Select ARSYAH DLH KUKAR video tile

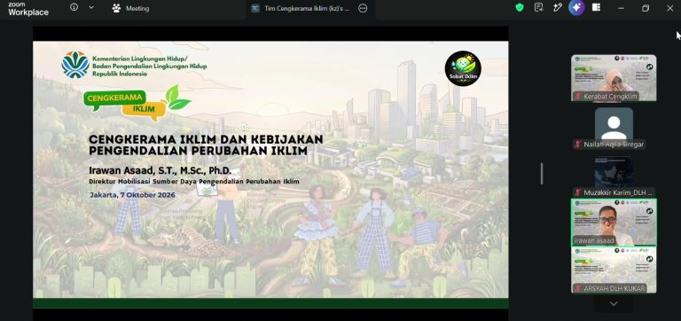coord(614,270)
